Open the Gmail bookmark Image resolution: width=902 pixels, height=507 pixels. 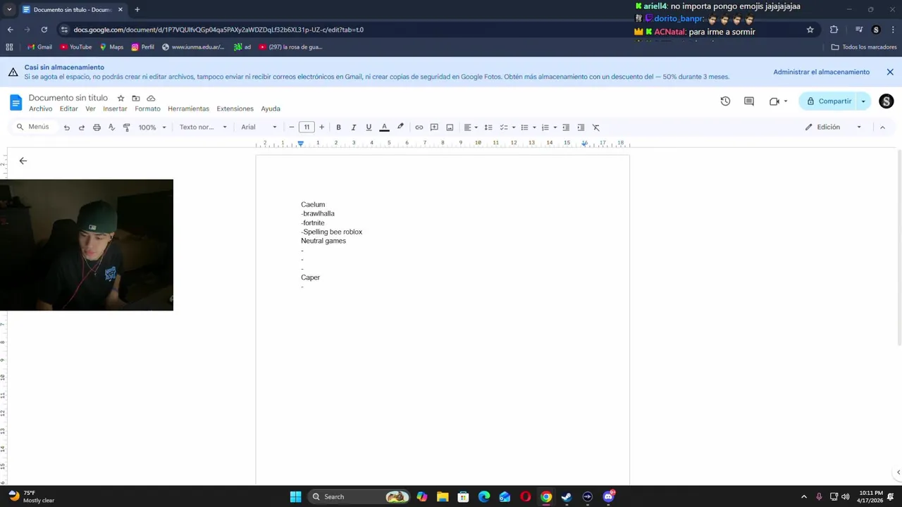point(40,47)
